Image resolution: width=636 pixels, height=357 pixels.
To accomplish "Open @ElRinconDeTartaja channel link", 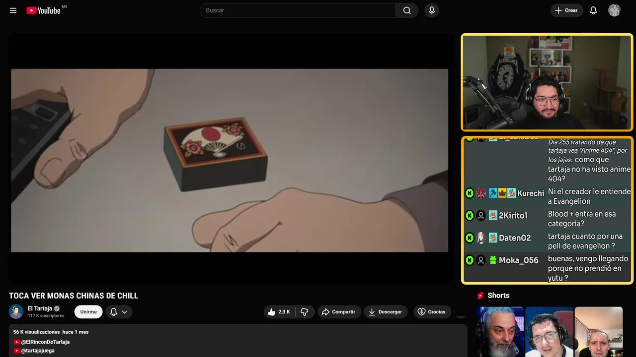I will [x=45, y=342].
